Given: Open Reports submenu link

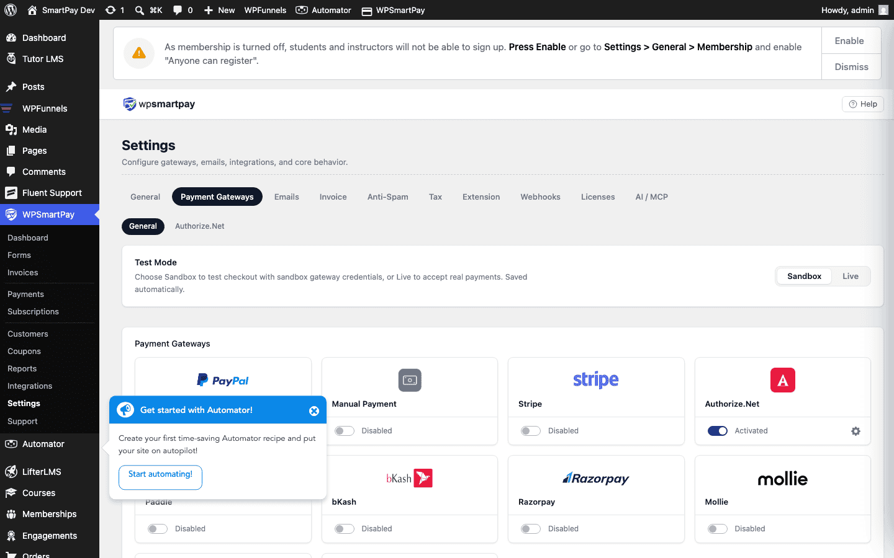Looking at the screenshot, I should pos(22,368).
